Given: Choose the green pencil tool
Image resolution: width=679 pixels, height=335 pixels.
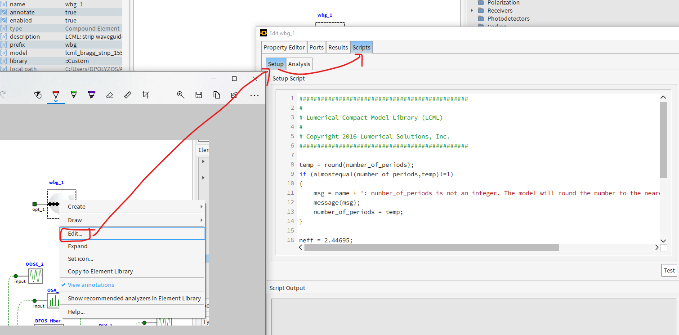Looking at the screenshot, I should pos(74,94).
